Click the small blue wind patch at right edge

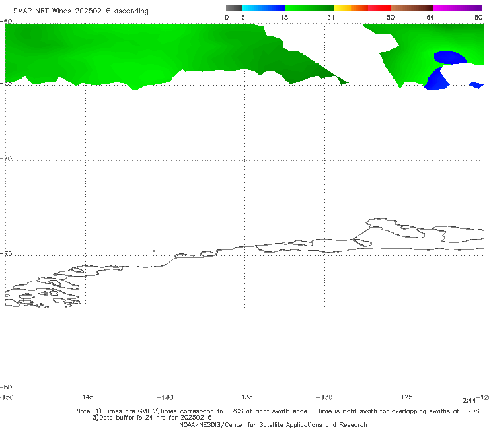tap(476, 85)
